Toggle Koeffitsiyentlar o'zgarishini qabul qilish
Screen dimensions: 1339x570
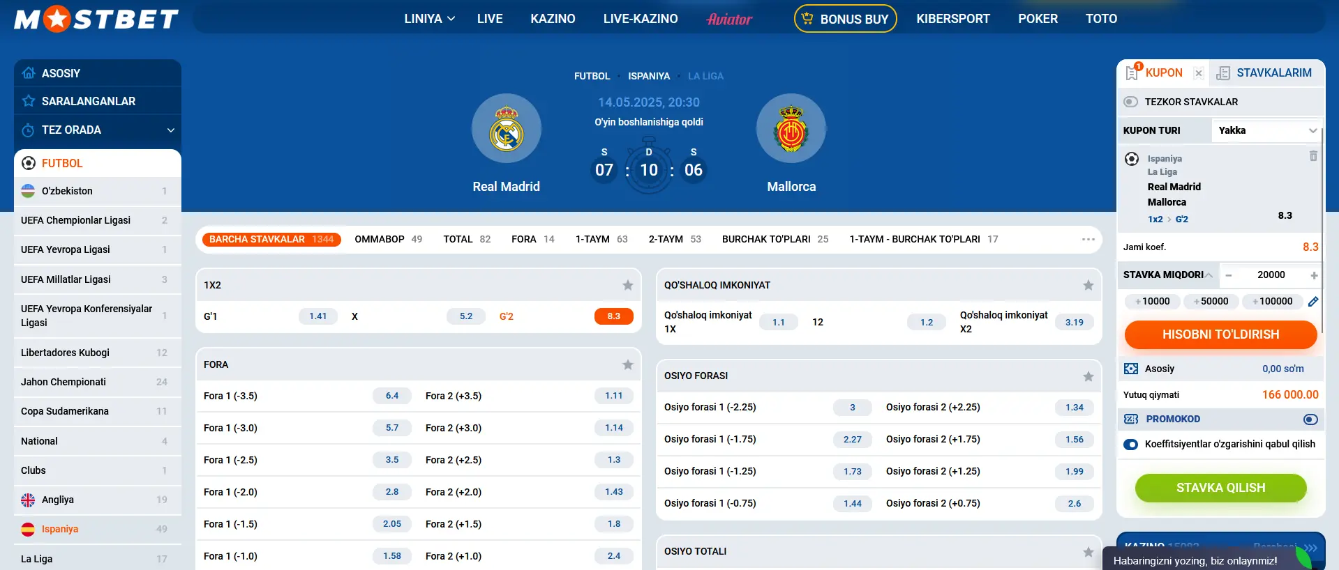tap(1131, 445)
